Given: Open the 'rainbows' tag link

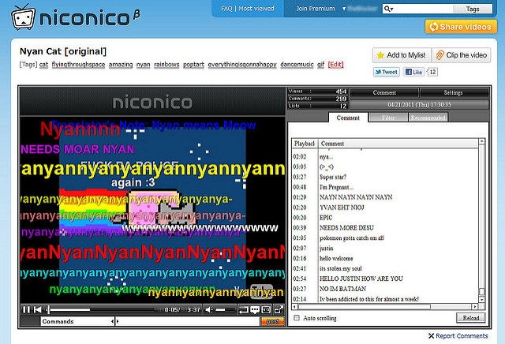Looking at the screenshot, I should [166, 65].
